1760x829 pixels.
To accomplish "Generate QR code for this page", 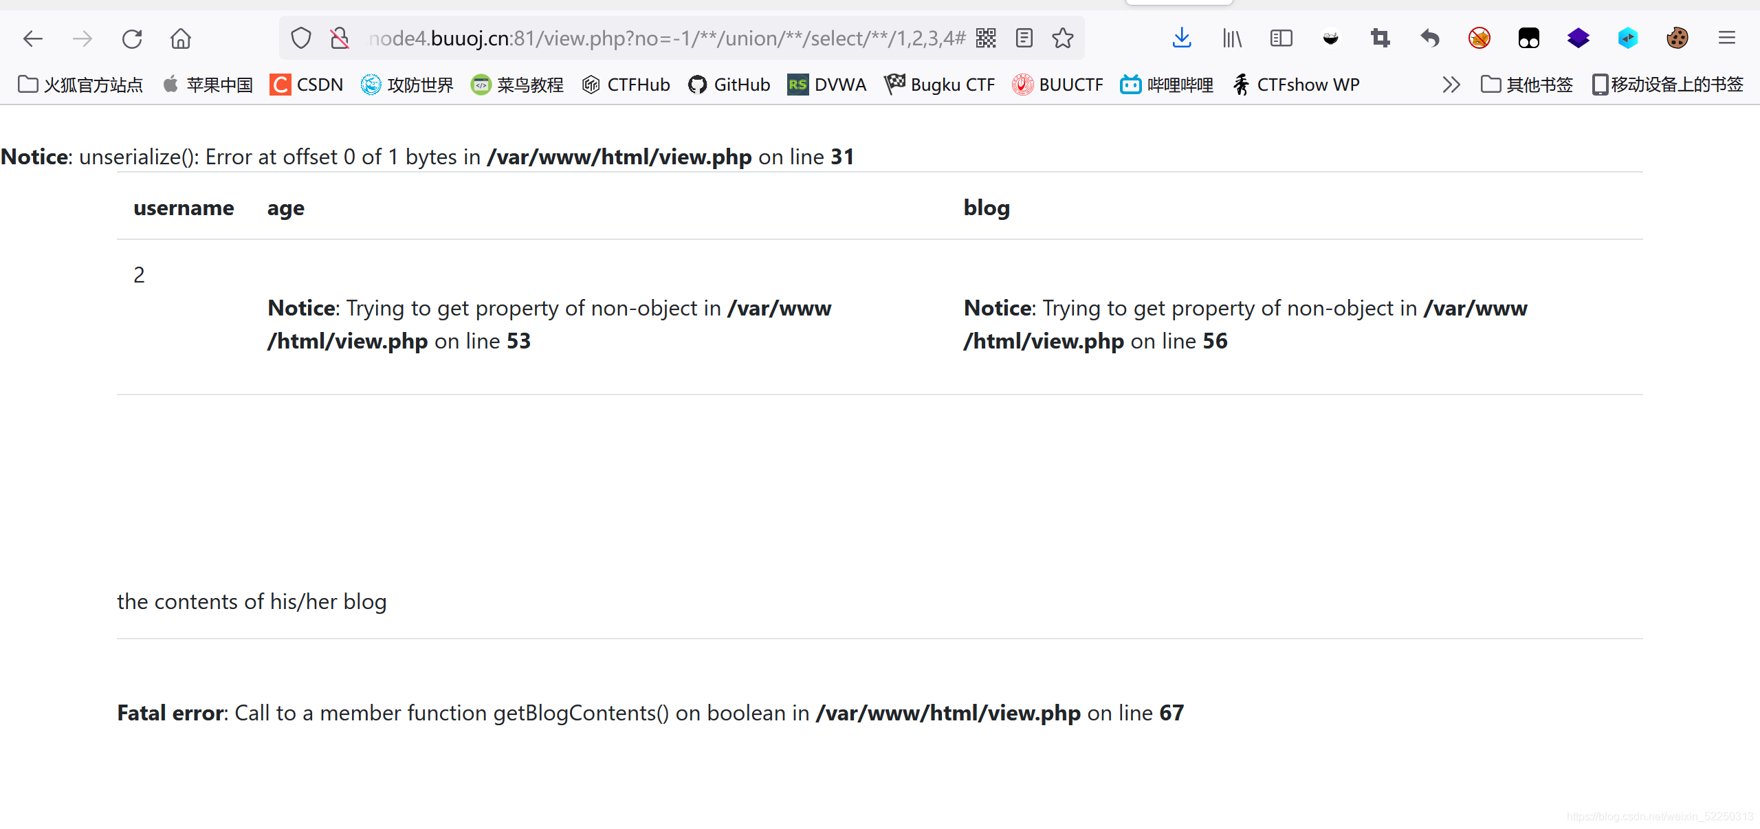I will coord(986,38).
